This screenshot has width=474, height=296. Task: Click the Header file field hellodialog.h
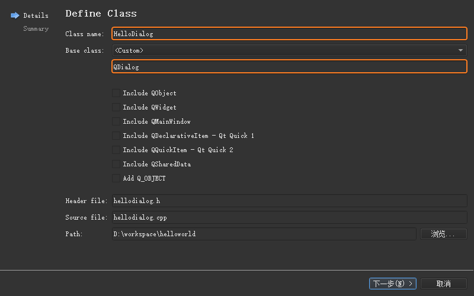click(x=289, y=201)
